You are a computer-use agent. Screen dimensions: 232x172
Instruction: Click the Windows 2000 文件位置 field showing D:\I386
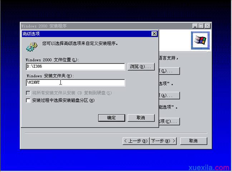[75, 67]
